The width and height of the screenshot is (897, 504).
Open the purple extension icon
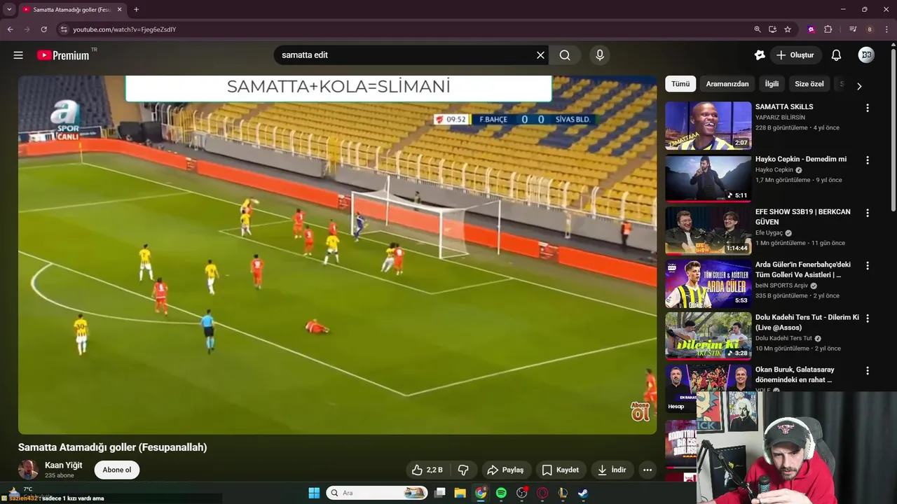(812, 29)
